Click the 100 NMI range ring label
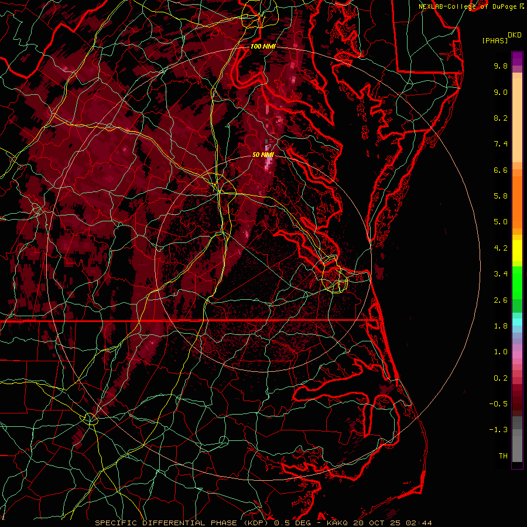 click(x=263, y=46)
